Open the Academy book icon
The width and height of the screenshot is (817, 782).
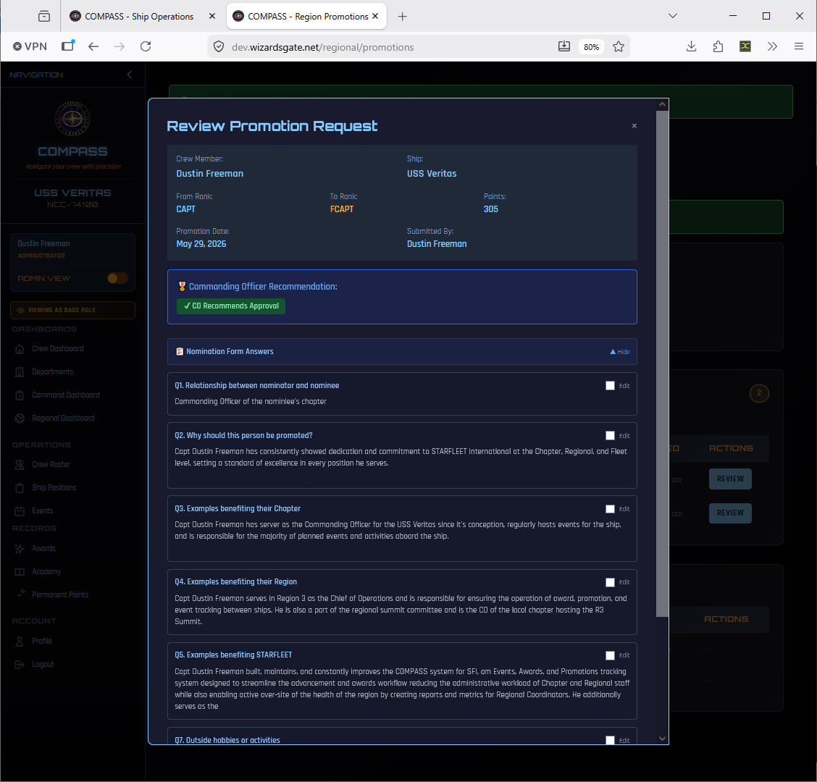tap(20, 571)
